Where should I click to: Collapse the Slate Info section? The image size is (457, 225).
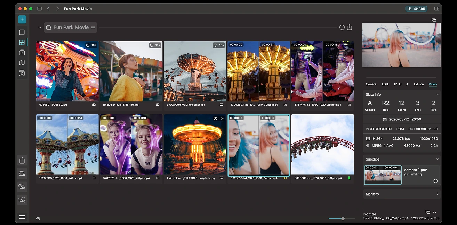tap(438, 94)
